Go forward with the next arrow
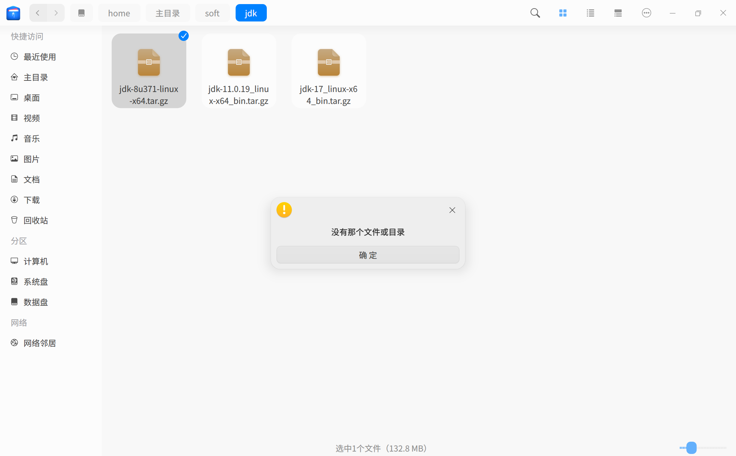736x456 pixels. (x=56, y=13)
